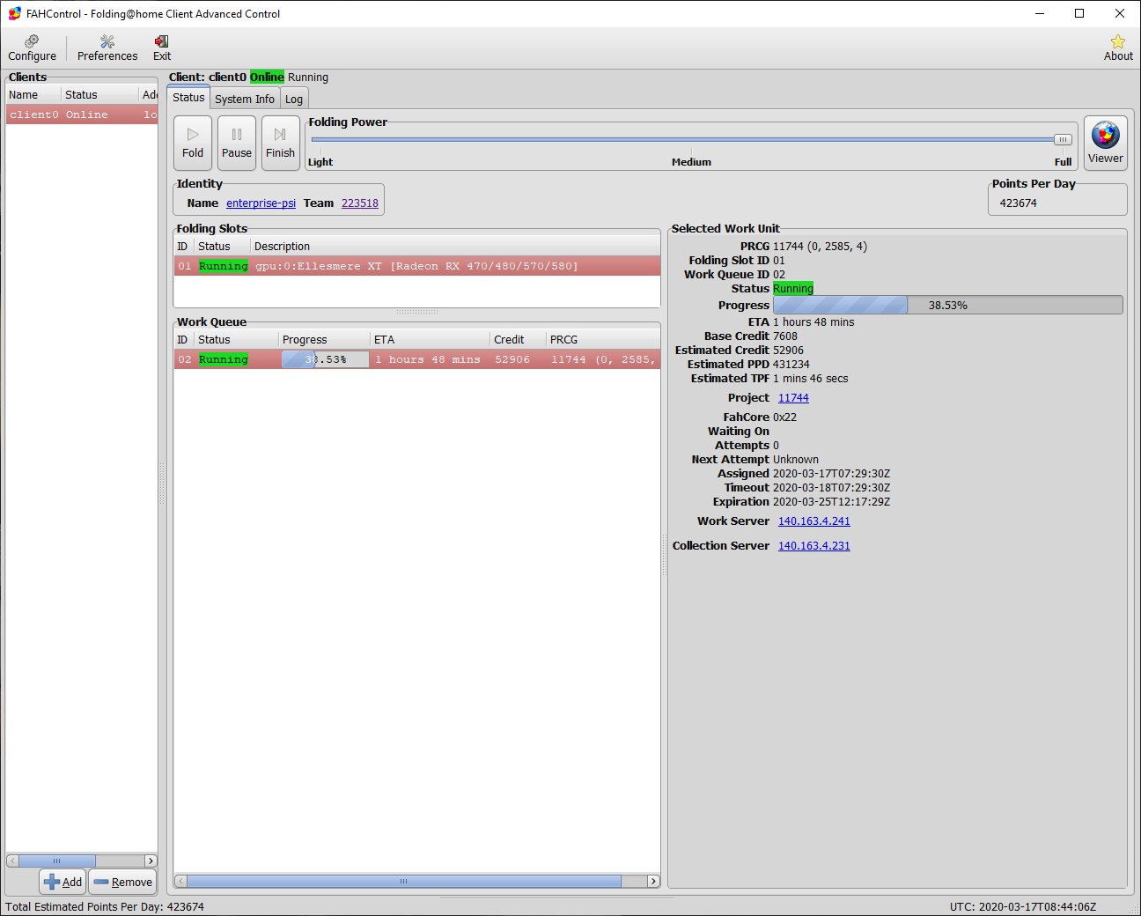The image size is (1141, 916).
Task: Click Clients list scroll right arrow
Action: pyautogui.click(x=151, y=861)
